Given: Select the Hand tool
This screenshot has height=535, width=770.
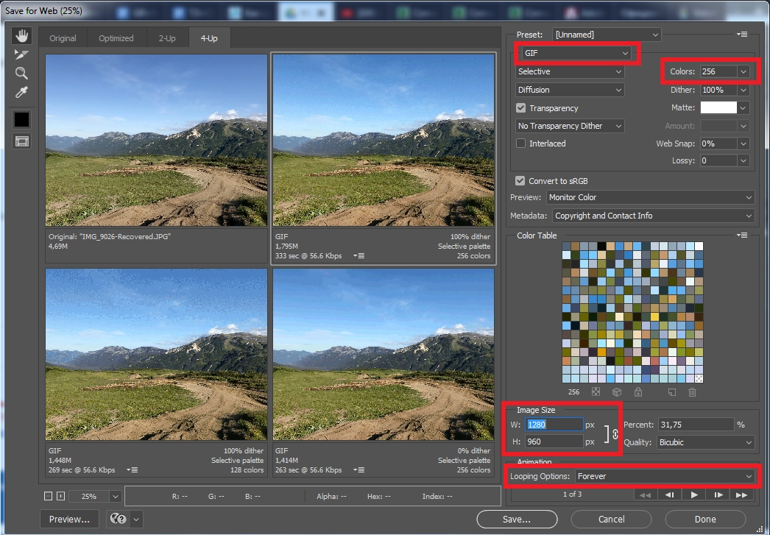Looking at the screenshot, I should 21,35.
